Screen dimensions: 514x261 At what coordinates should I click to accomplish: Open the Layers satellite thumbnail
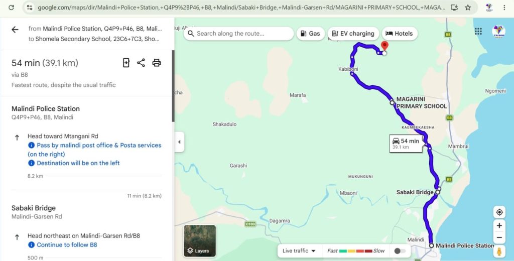(200, 240)
